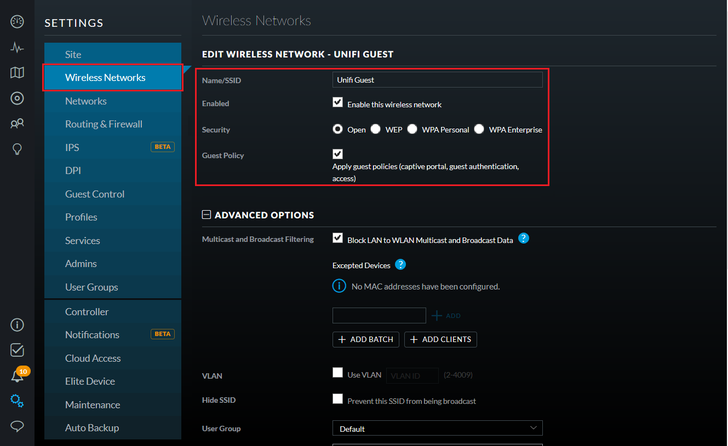Image resolution: width=728 pixels, height=446 pixels.
Task: Open Services settings
Action: (x=113, y=240)
